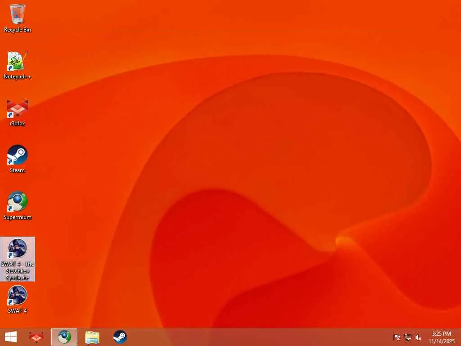Select the SWAT 4 Stetchkov Syndicate icon

(18, 259)
